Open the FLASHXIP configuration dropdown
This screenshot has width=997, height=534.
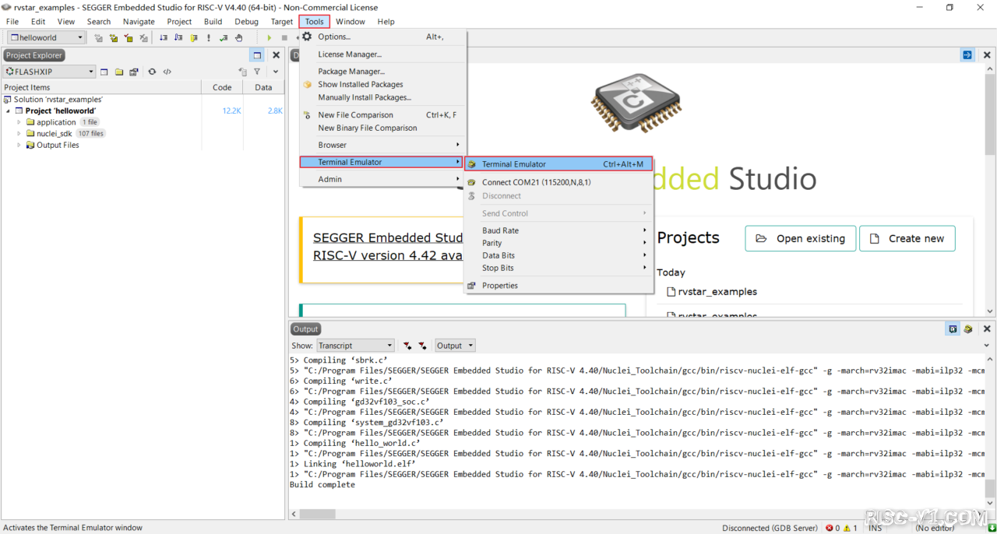49,72
